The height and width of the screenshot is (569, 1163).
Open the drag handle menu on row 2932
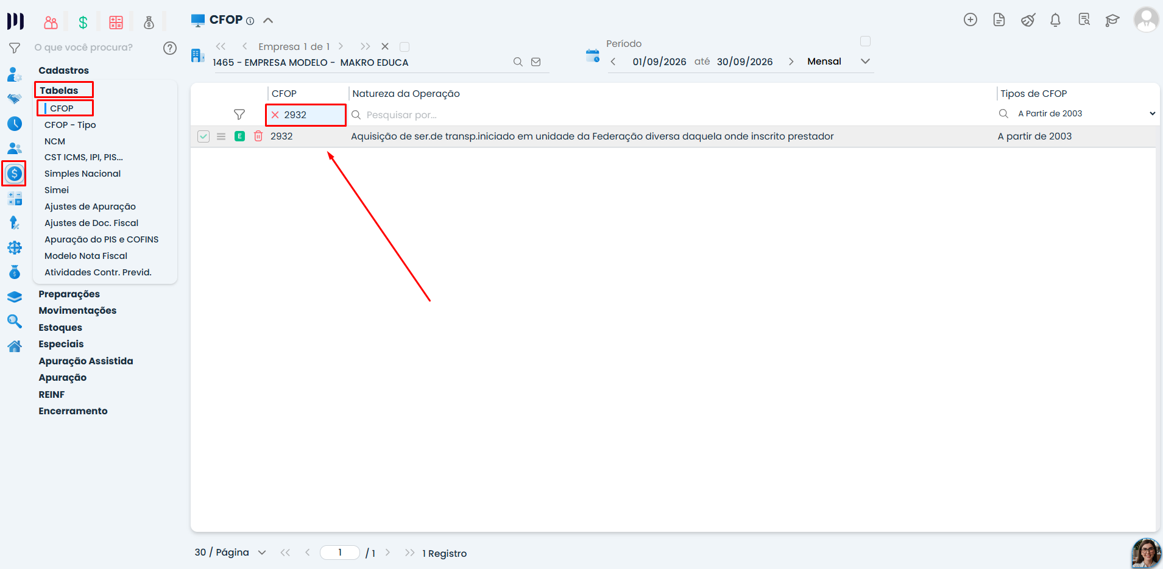pyautogui.click(x=221, y=136)
